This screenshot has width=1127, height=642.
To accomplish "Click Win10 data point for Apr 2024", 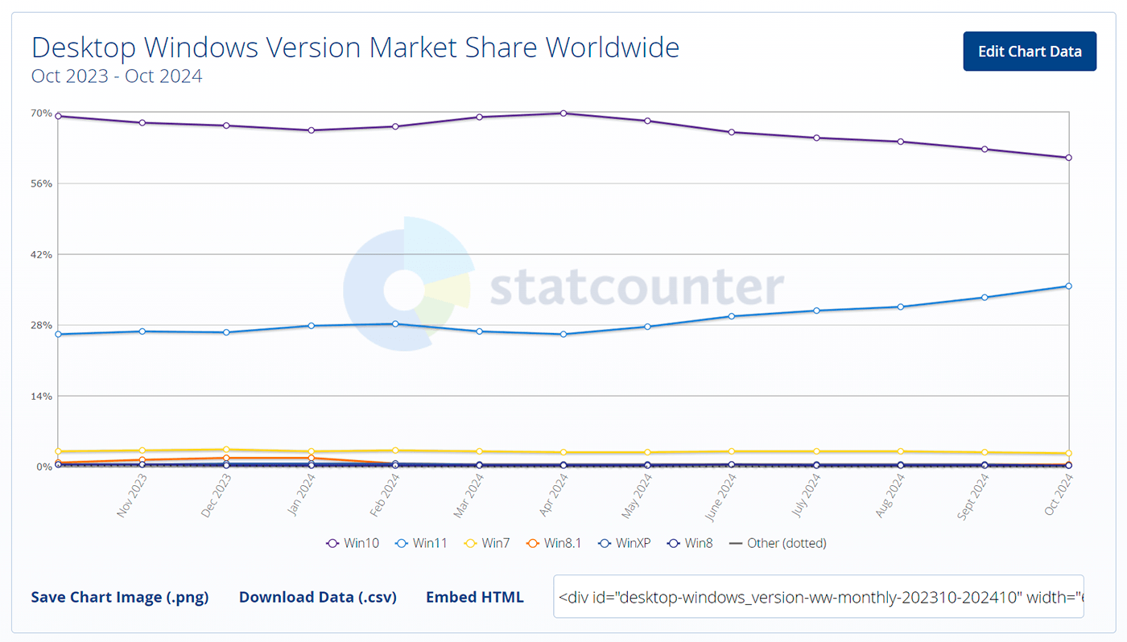I will click(x=563, y=113).
